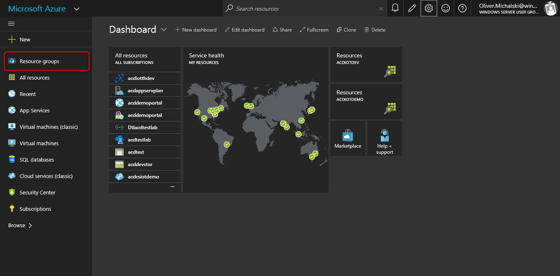This screenshot has width=560, height=276.
Task: Click New in the sidebar
Action: coord(46,39)
